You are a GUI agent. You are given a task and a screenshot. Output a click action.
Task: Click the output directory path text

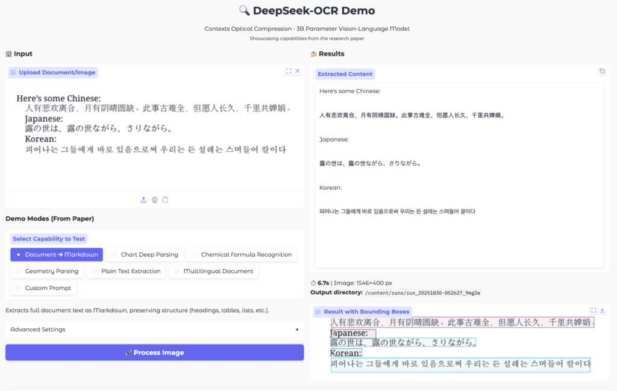click(x=422, y=293)
